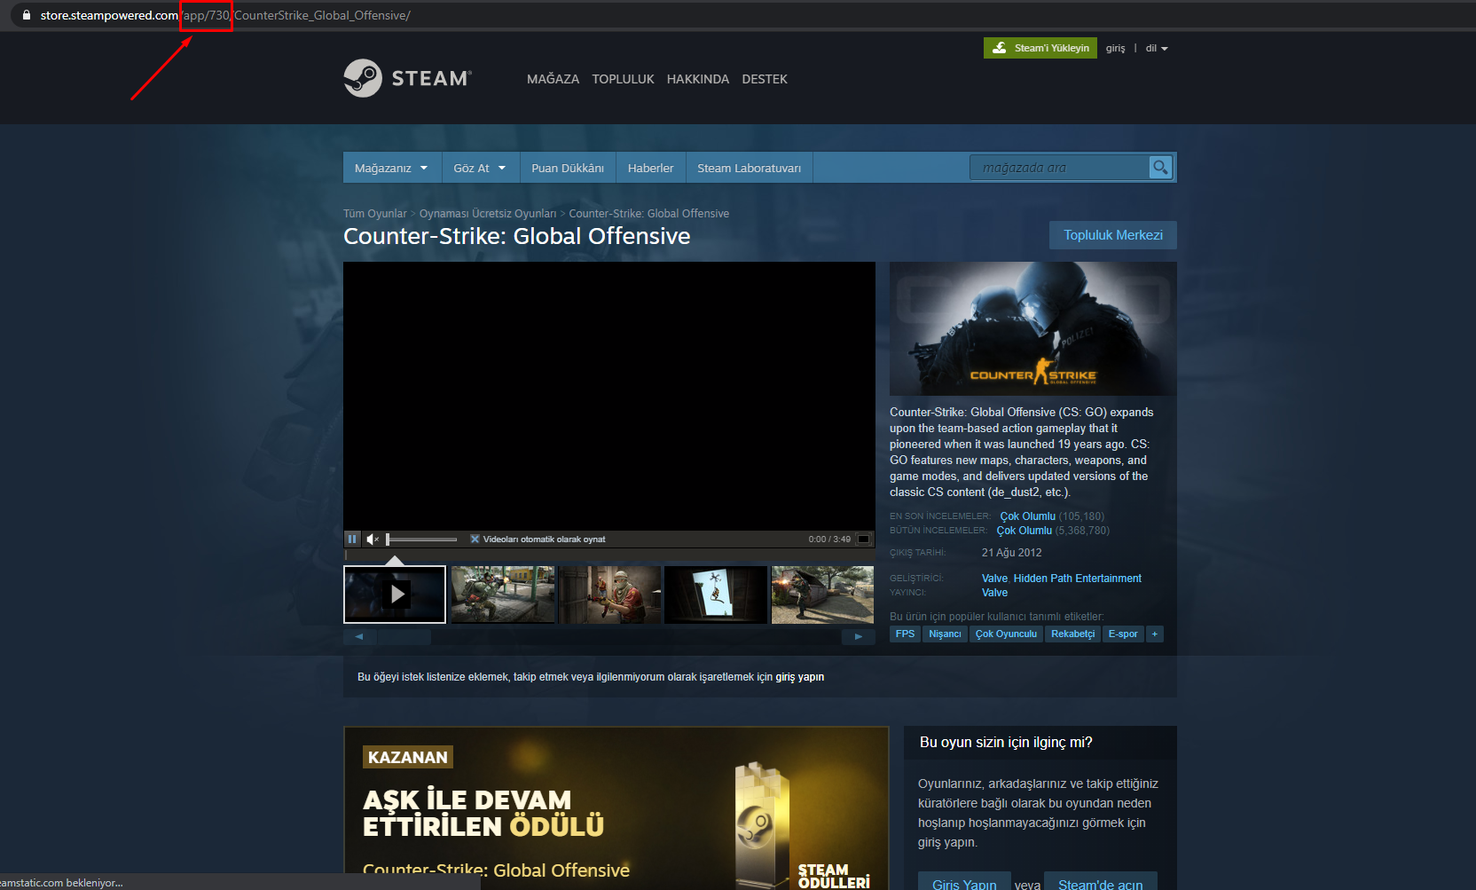Image resolution: width=1476 pixels, height=890 pixels.
Task: Click the Çok Olumlu all reviews link
Action: [x=1025, y=531]
